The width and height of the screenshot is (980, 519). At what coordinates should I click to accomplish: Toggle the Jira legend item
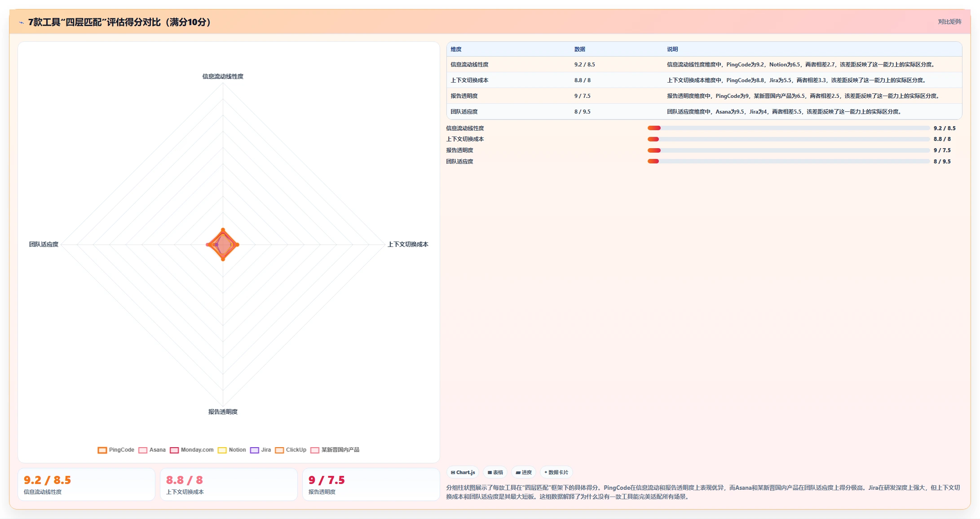point(260,450)
